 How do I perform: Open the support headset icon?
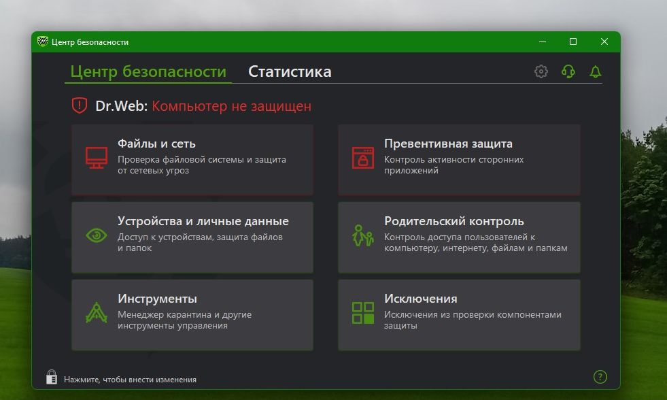[x=568, y=71]
